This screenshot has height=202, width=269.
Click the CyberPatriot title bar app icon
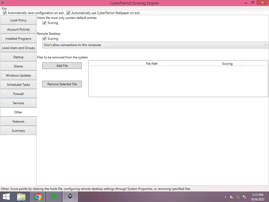pos(3,3)
